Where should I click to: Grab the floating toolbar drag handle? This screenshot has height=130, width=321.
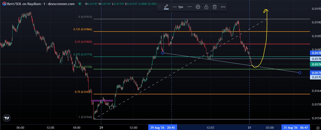pos(160,7)
